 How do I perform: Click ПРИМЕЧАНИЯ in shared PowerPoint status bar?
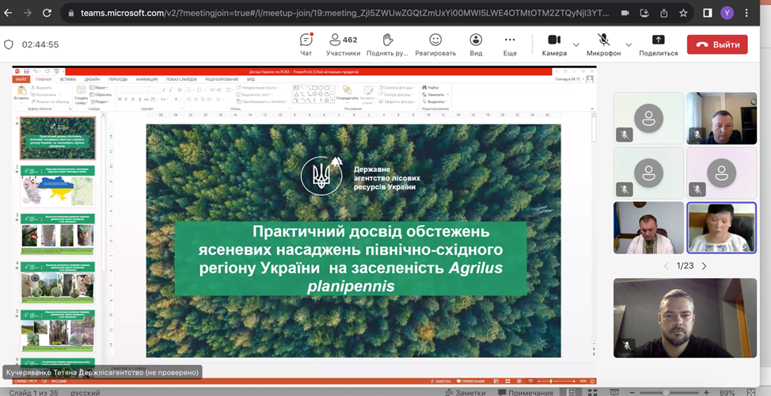(x=470, y=381)
